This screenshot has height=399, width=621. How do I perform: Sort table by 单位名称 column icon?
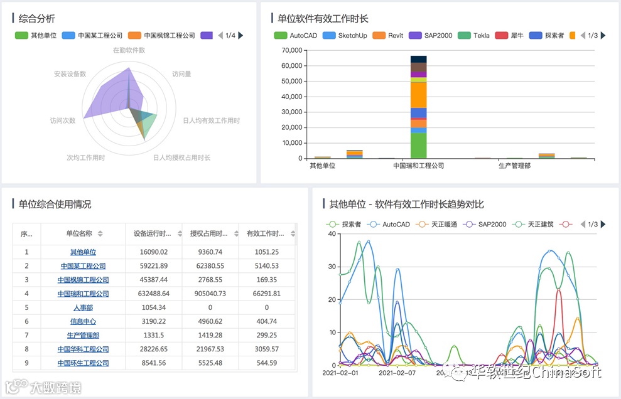100,233
